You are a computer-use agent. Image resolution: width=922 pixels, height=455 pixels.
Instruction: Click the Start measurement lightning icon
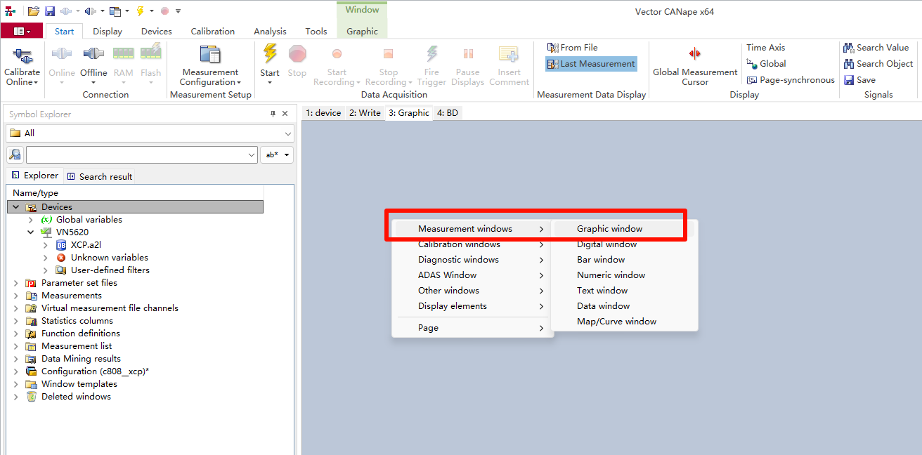pyautogui.click(x=269, y=54)
